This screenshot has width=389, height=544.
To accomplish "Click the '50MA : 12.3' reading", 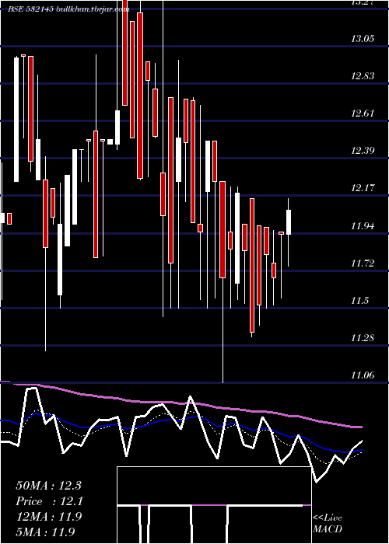I will click(x=48, y=486).
